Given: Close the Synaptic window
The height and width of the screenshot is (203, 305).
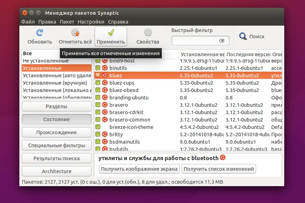Looking at the screenshot, I should (x=25, y=13).
